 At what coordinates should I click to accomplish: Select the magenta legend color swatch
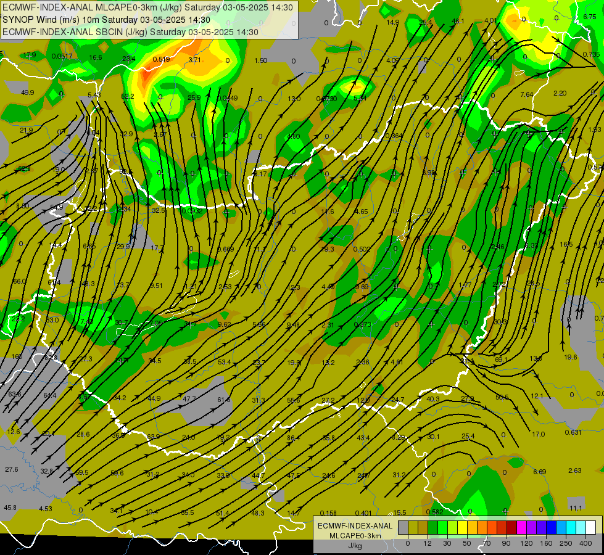(521, 527)
